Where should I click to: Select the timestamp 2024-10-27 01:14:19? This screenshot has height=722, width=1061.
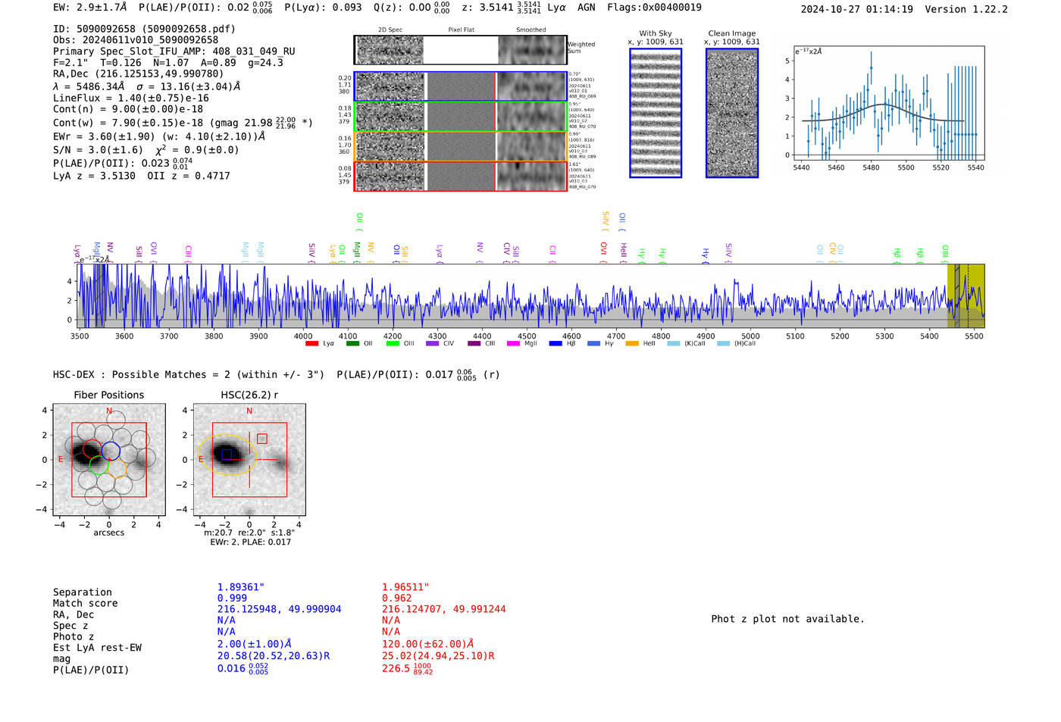pos(857,9)
